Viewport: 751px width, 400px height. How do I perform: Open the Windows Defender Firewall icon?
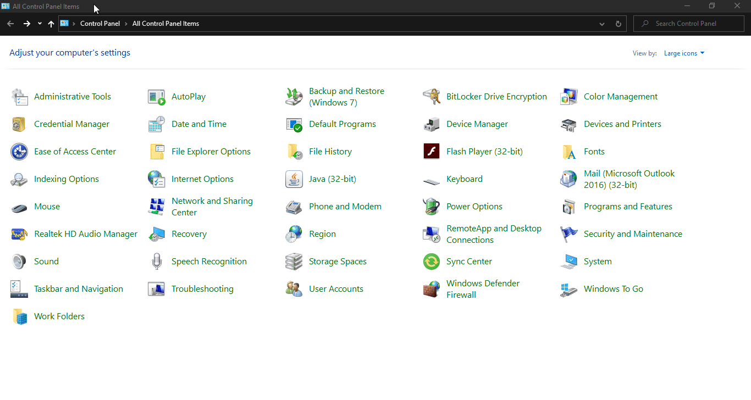[432, 289]
